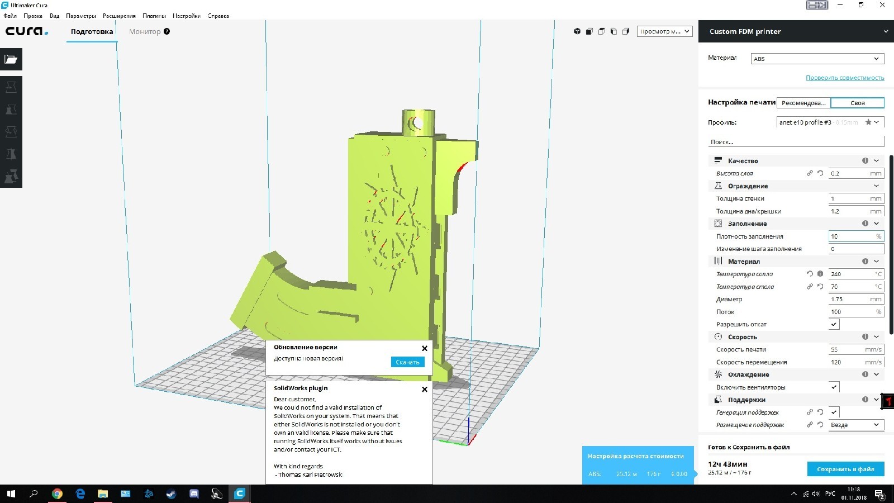Select Рекомендованная print setup mode
The width and height of the screenshot is (894, 503).
pyautogui.click(x=803, y=103)
